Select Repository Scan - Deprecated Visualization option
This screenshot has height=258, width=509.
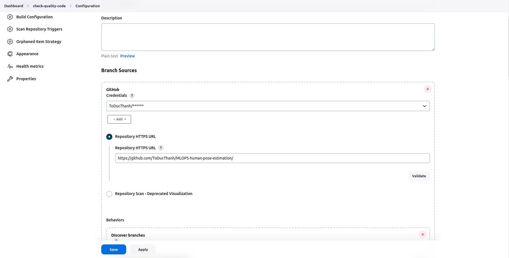tap(109, 194)
